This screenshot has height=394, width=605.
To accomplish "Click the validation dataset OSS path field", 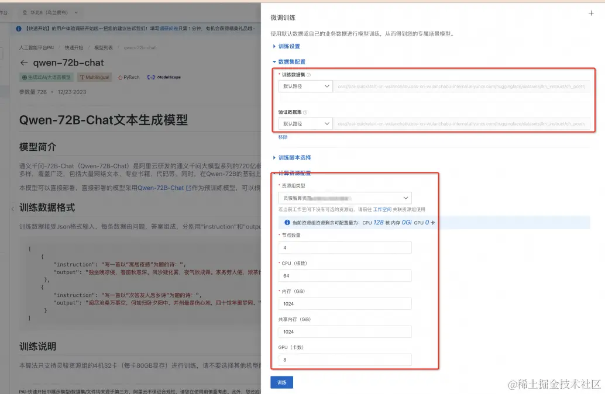I will click(462, 124).
